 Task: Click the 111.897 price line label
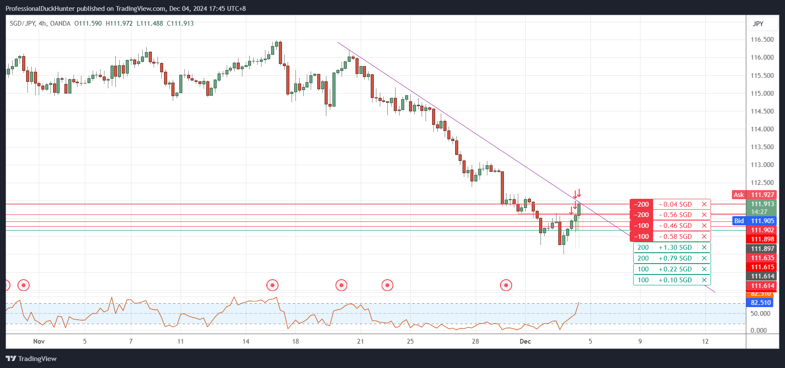pyautogui.click(x=762, y=249)
